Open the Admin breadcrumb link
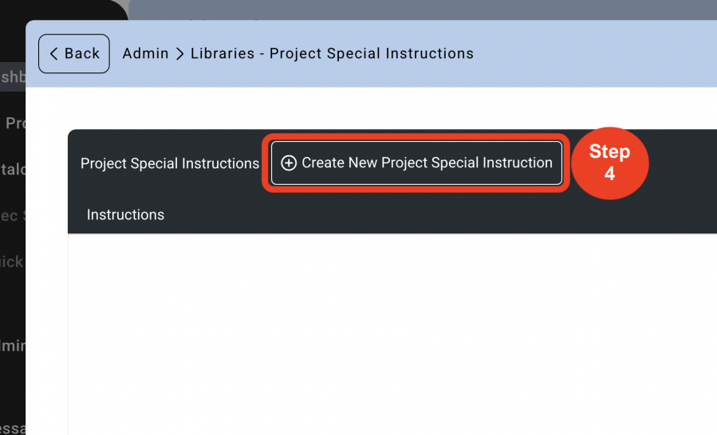This screenshot has width=717, height=435. click(x=145, y=53)
